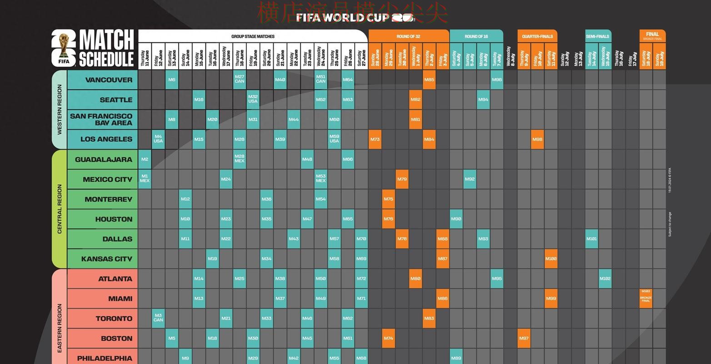Click semi-final match M101 in Dallas

pyautogui.click(x=591, y=239)
